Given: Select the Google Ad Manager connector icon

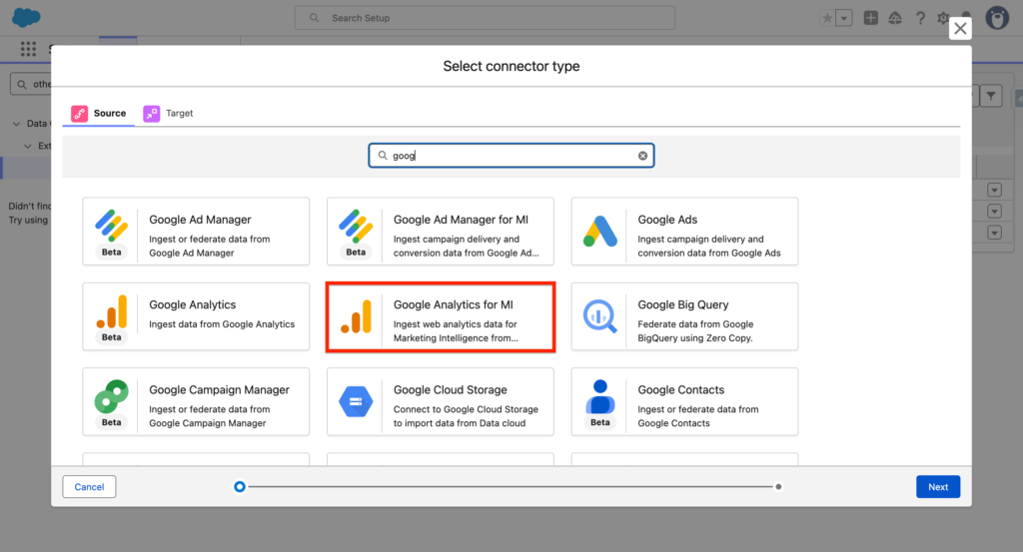Looking at the screenshot, I should tap(111, 226).
